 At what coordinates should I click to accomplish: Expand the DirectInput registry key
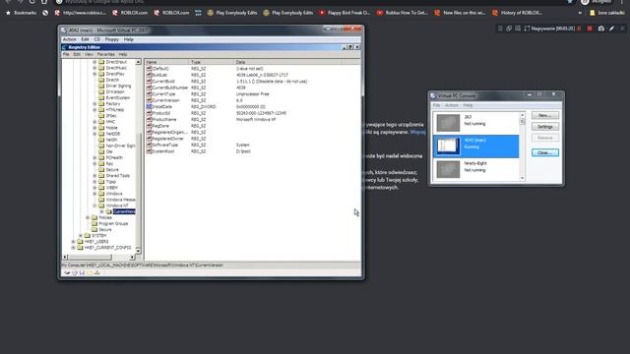coord(94,62)
